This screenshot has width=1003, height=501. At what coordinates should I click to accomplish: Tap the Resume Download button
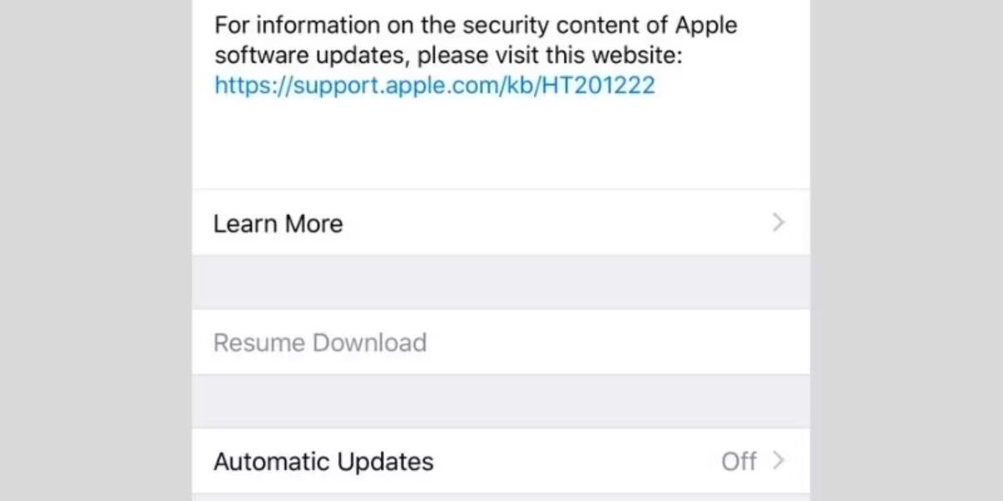320,342
